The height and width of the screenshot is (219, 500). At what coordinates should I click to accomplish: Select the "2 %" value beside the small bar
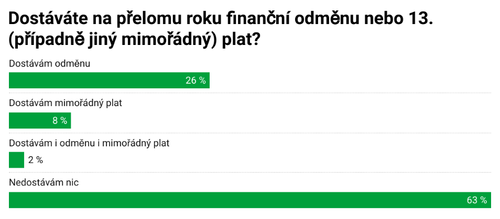coord(36,160)
